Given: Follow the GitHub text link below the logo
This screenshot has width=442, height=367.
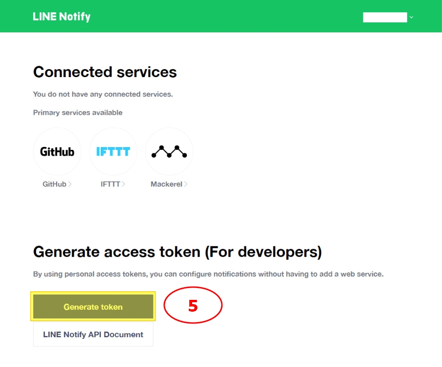Looking at the screenshot, I should click(54, 184).
